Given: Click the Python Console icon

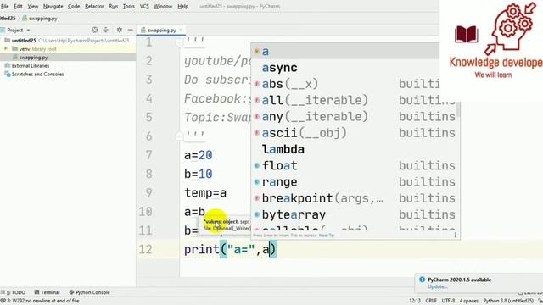Looking at the screenshot, I should 71,292.
